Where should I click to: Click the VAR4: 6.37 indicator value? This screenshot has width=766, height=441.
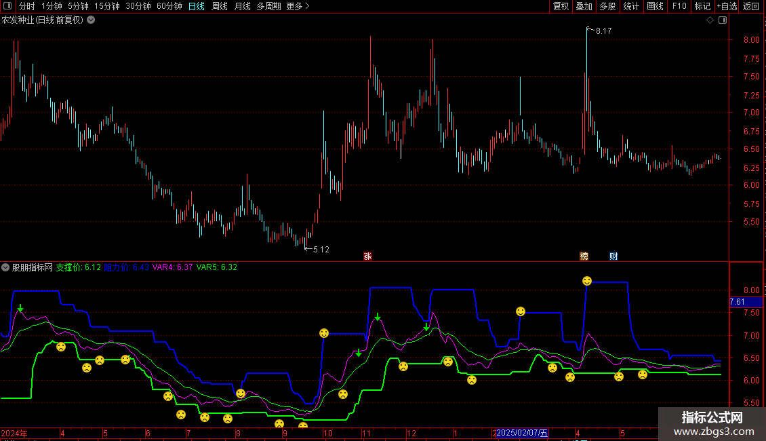pyautogui.click(x=172, y=267)
